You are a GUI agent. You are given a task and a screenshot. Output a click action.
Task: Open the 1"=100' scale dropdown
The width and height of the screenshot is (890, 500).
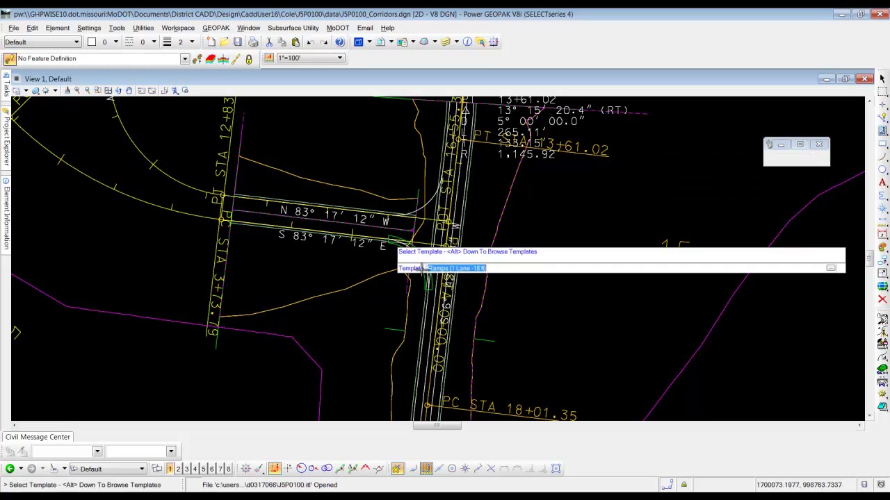[310, 58]
